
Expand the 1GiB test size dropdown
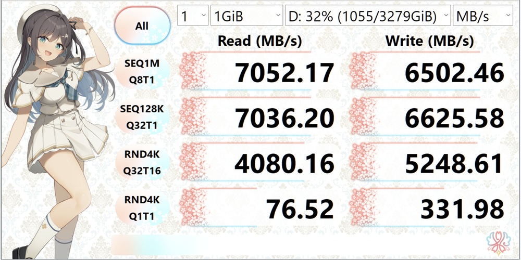[247, 16]
